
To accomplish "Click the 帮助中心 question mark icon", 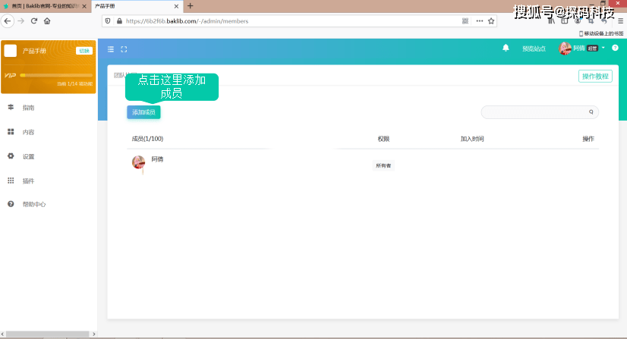I will click(x=11, y=204).
